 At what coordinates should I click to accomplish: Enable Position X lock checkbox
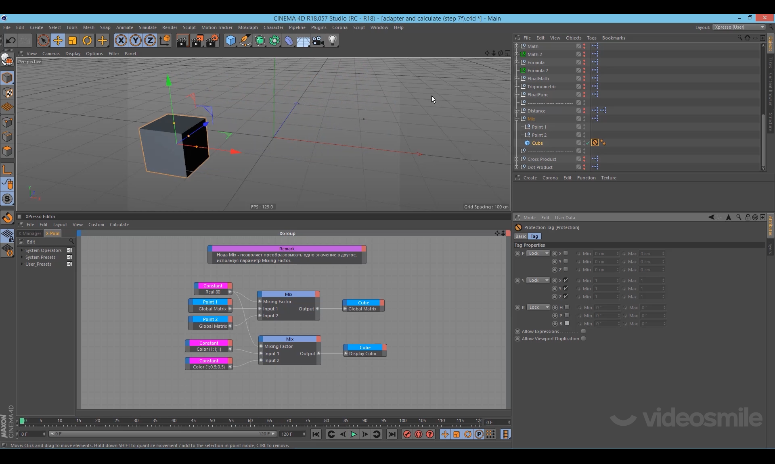click(x=566, y=253)
